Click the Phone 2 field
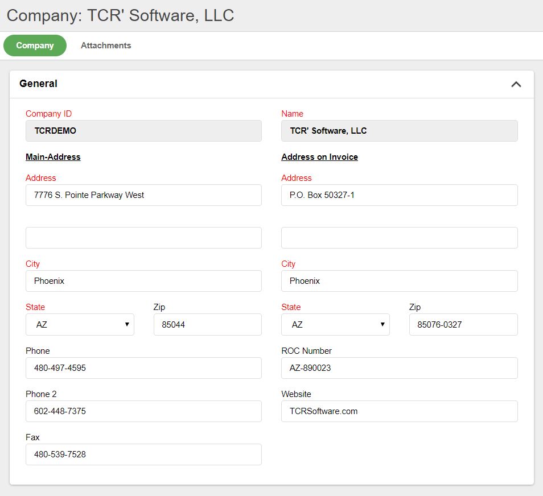This screenshot has width=543, height=496. pos(143,411)
